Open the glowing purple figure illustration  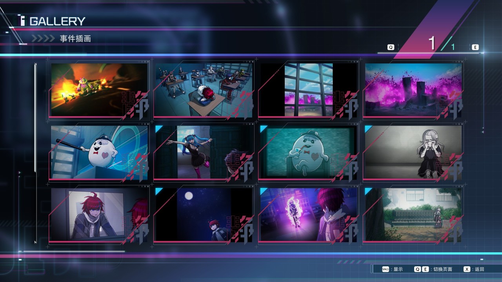[x=308, y=215]
